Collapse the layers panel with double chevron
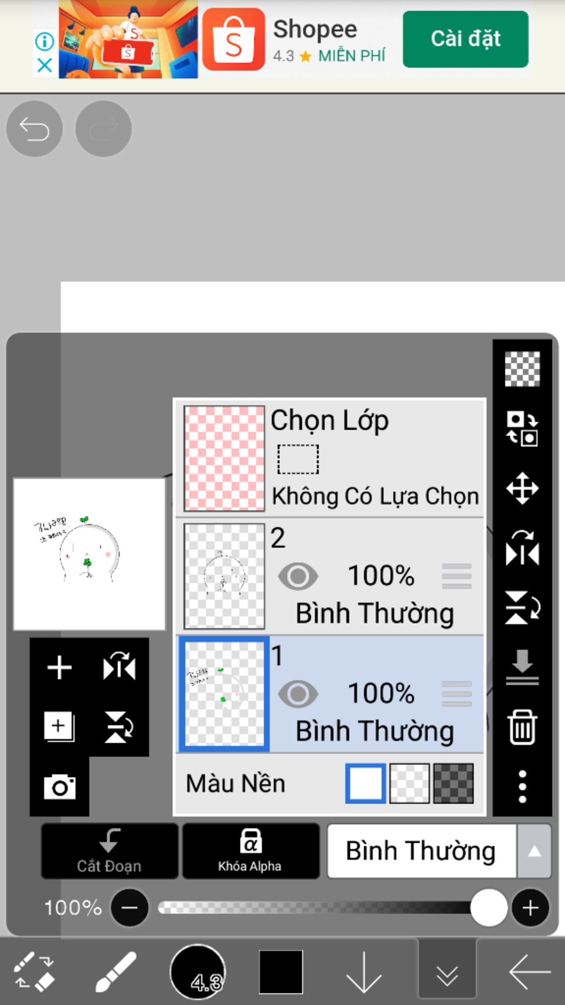The image size is (565, 1005). coord(447,973)
